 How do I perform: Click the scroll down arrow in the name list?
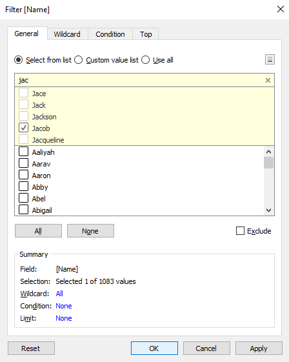pyautogui.click(x=268, y=210)
